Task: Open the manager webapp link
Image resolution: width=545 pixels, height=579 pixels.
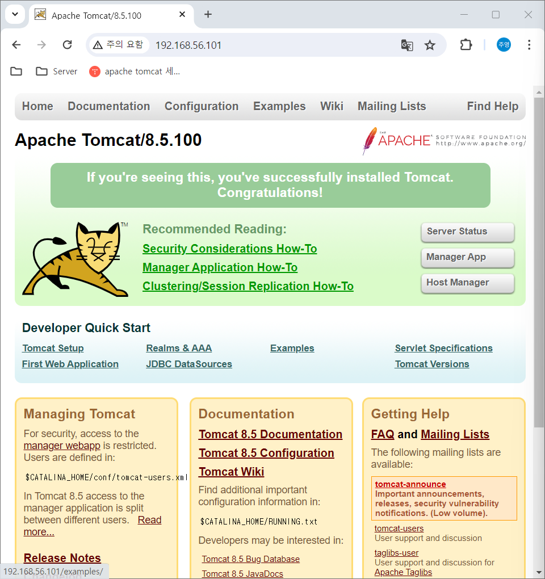Action: coord(62,446)
